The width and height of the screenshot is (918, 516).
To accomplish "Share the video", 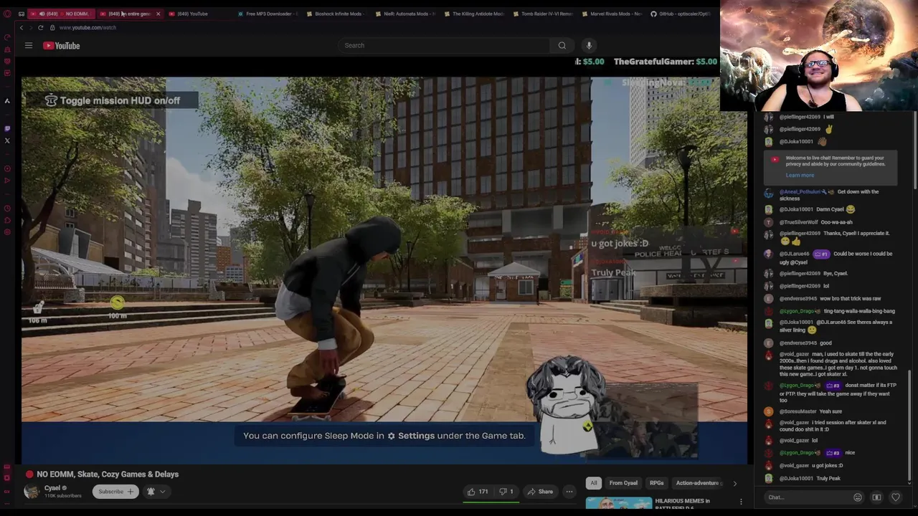I will (540, 492).
